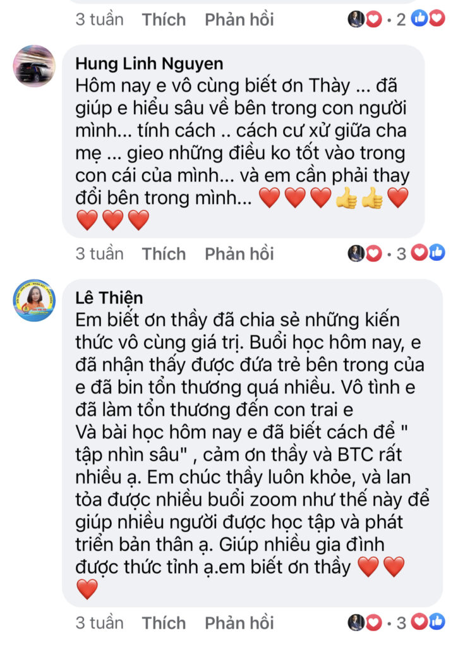Viewport: 458px width, 647px height.
Task: Open the 3 tuần timestamp under Hung Linh's comment
Action: point(99,254)
